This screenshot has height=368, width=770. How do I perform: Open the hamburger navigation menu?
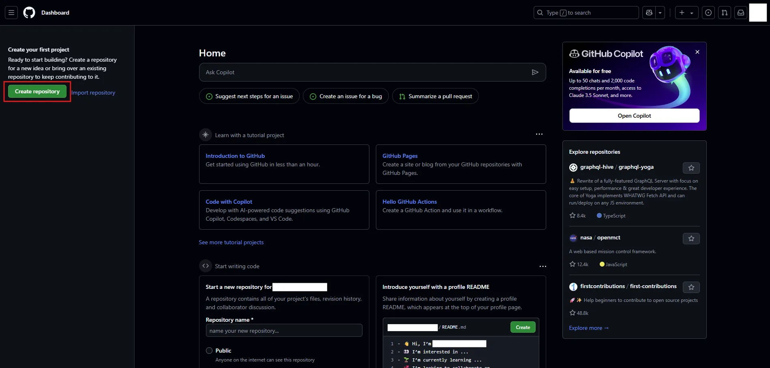click(x=11, y=13)
